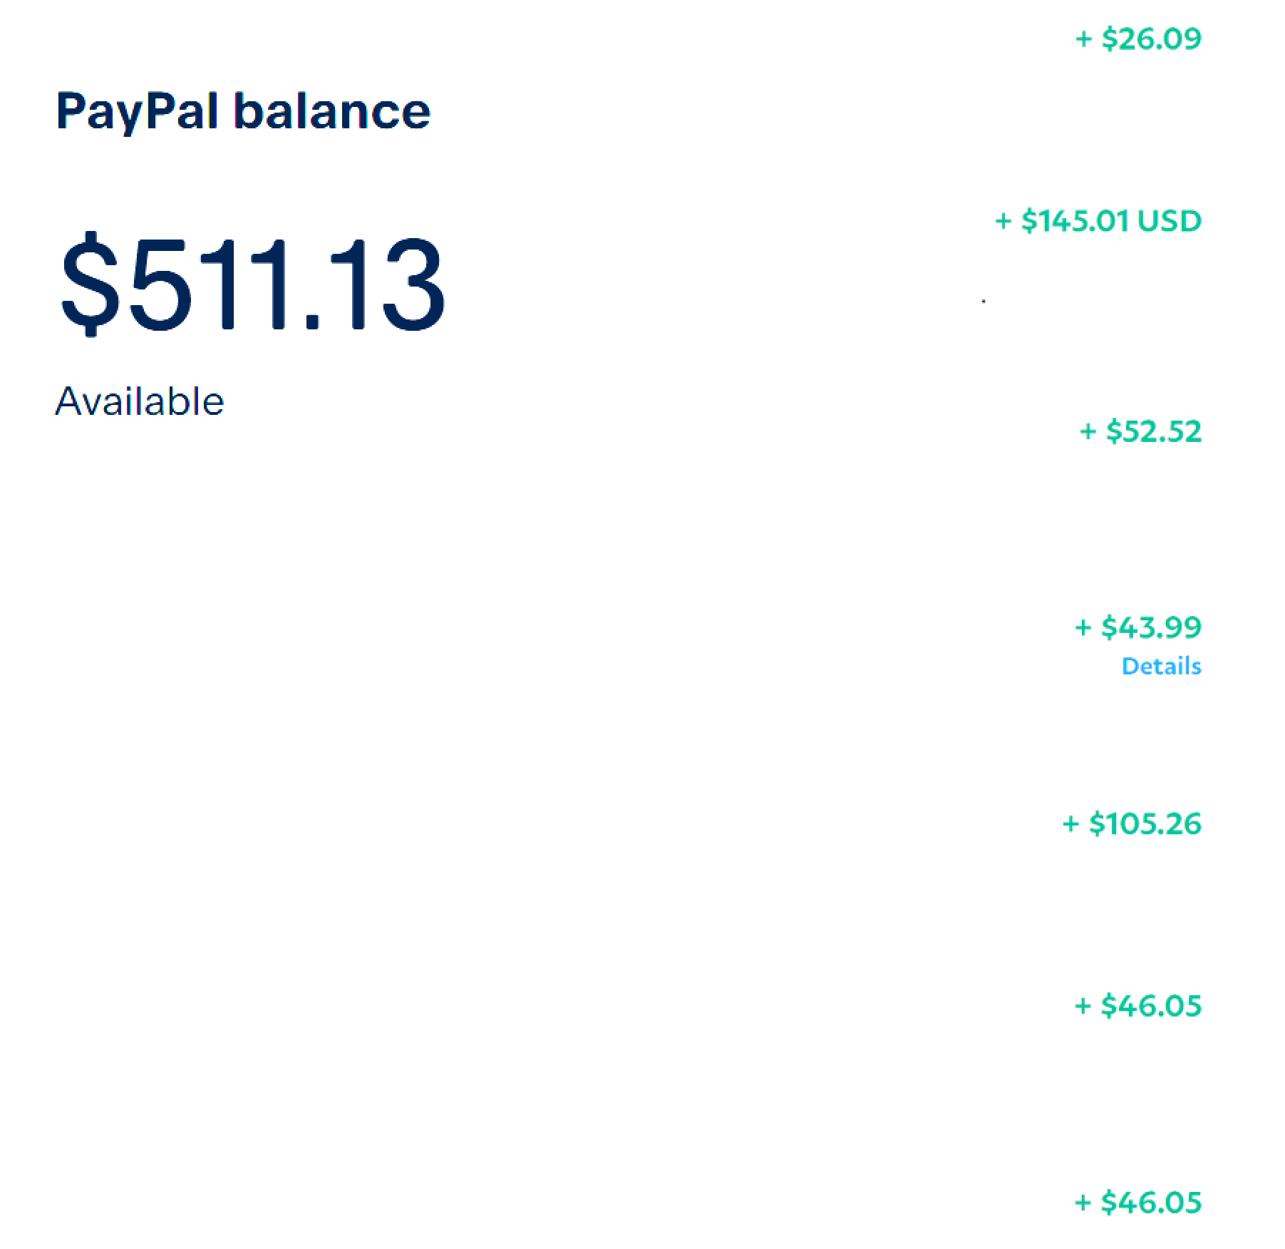Open the Details link under $43.99
This screenshot has height=1249, width=1285.
tap(1162, 666)
